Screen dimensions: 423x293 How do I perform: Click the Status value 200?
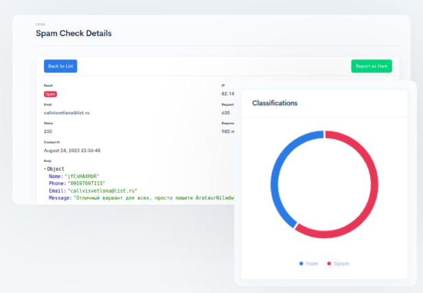click(x=48, y=131)
